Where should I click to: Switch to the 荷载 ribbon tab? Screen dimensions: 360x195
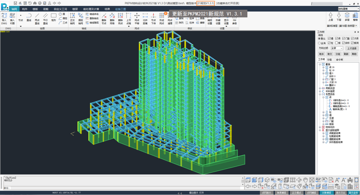pos(46,9)
